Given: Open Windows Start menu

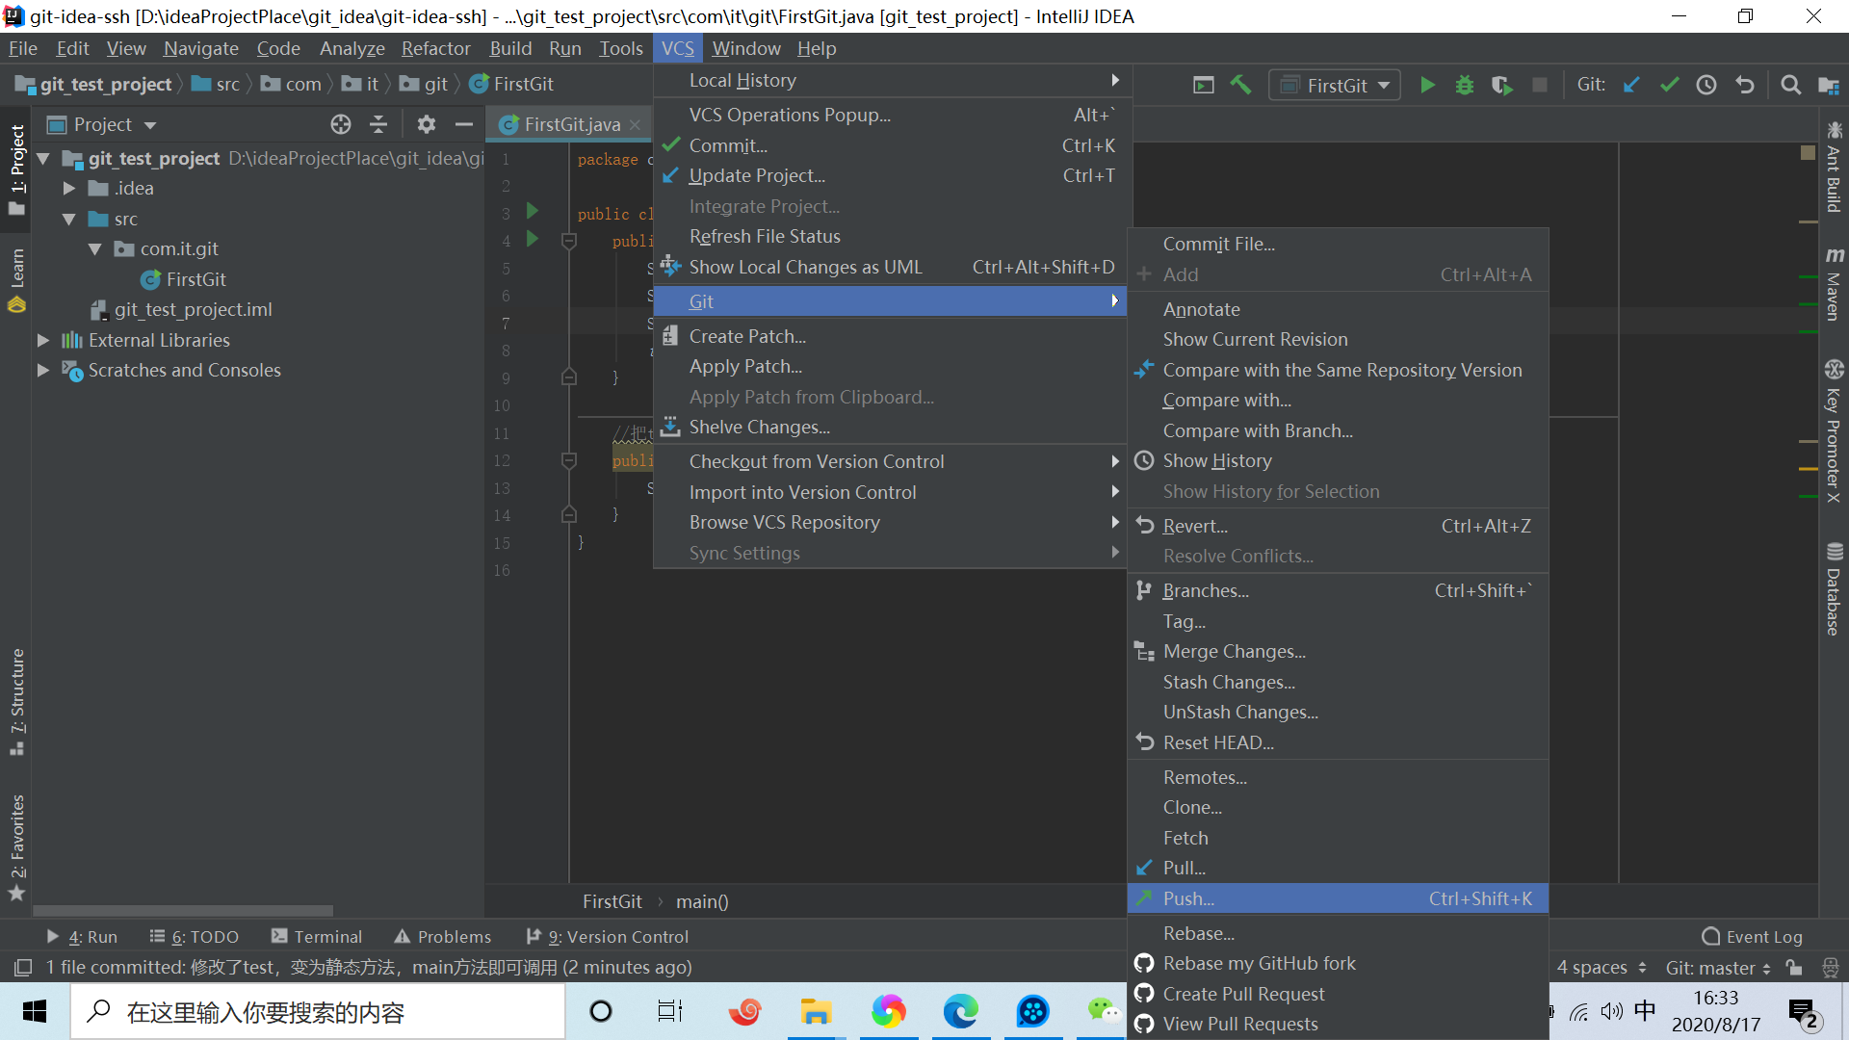Looking at the screenshot, I should 35,1011.
